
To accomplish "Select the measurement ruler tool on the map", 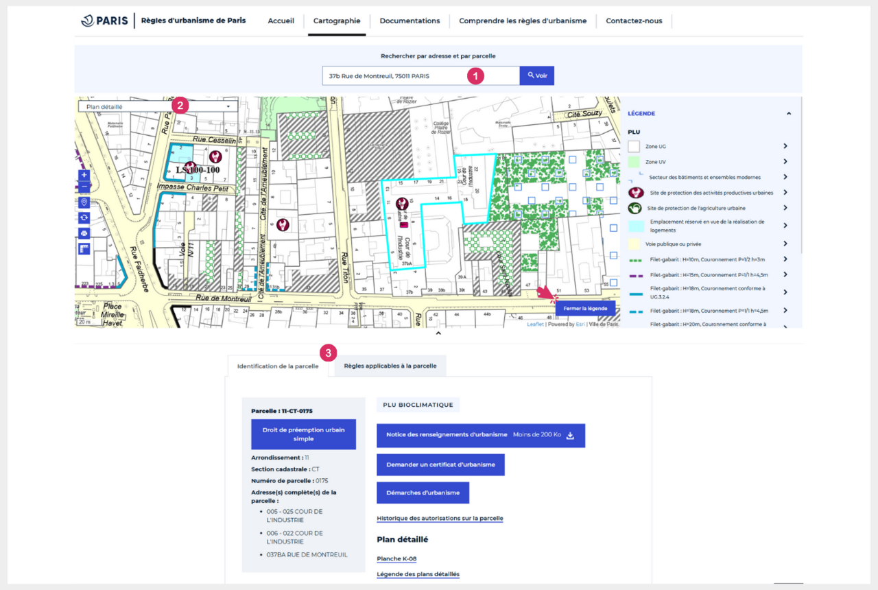I will (x=84, y=248).
